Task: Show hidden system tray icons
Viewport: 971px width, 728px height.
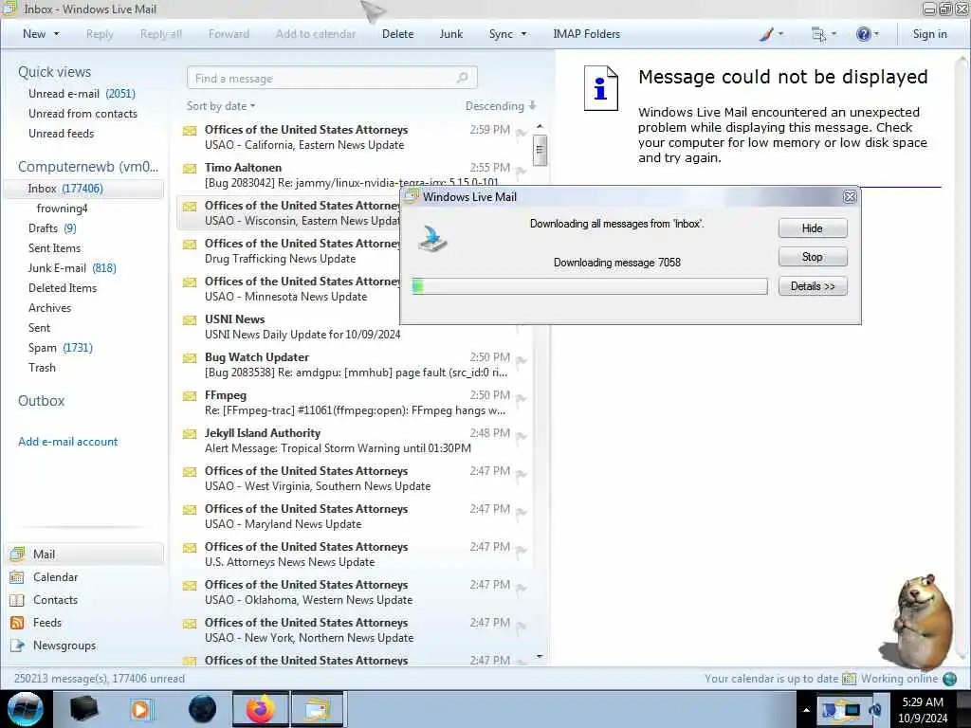Action: pos(806,710)
